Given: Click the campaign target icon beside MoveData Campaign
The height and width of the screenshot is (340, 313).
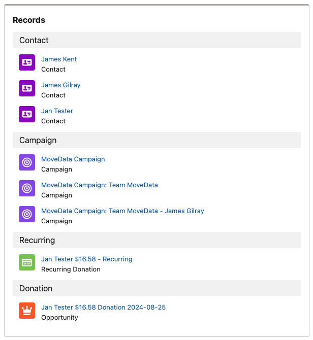Looking at the screenshot, I should point(27,162).
